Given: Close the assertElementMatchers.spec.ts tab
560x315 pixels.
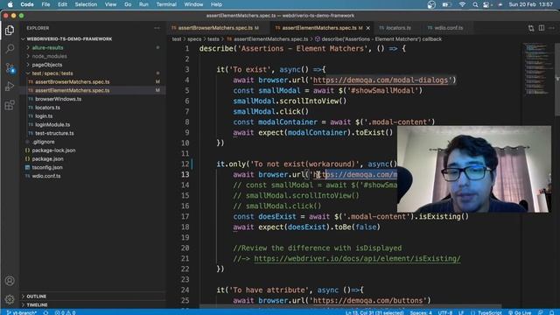Looking at the screenshot, I should pyautogui.click(x=367, y=28).
